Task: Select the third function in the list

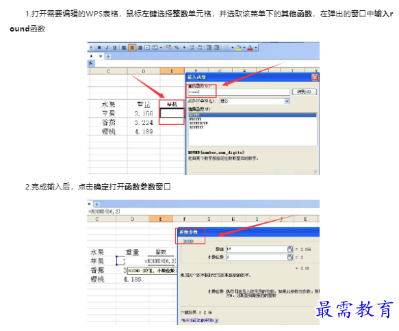Action: [x=198, y=123]
